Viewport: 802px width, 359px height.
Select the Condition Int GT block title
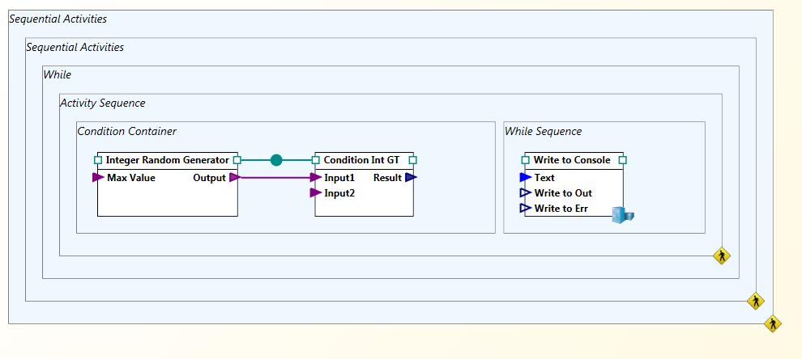pyautogui.click(x=361, y=160)
